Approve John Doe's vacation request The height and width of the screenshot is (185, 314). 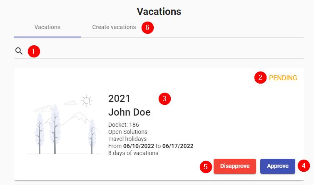coord(277,166)
